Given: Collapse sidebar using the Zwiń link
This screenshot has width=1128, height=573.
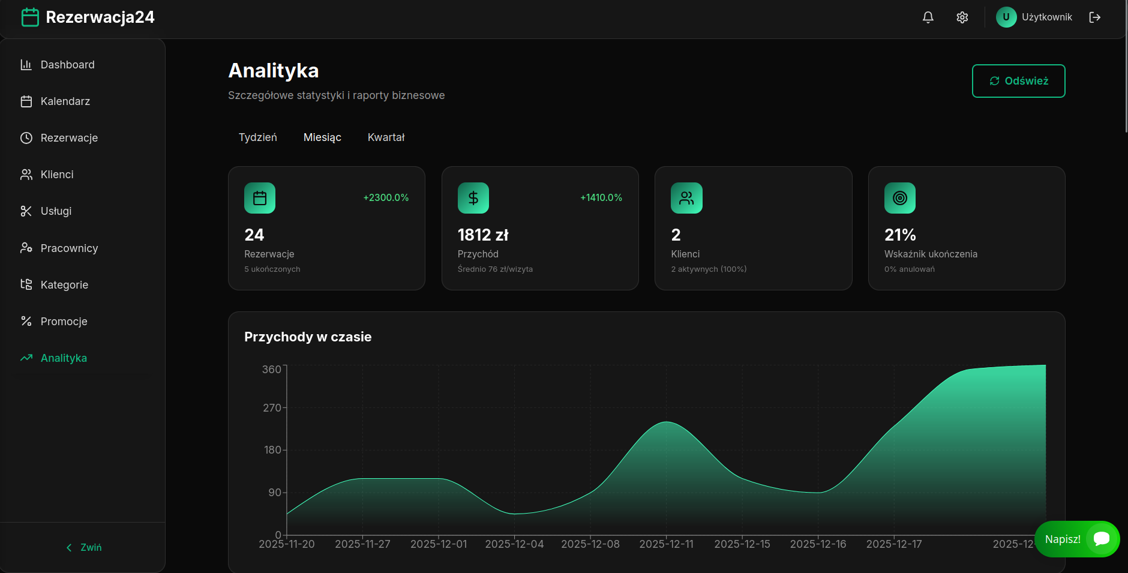Looking at the screenshot, I should (x=83, y=547).
